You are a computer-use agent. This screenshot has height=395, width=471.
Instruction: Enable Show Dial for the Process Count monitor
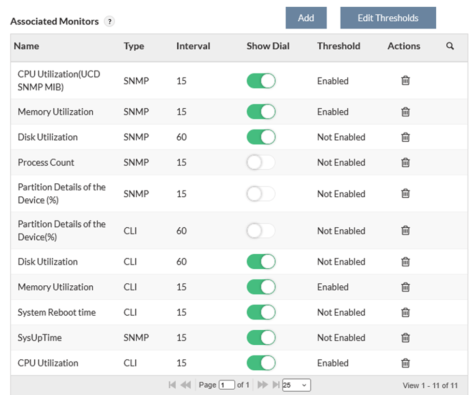point(261,162)
